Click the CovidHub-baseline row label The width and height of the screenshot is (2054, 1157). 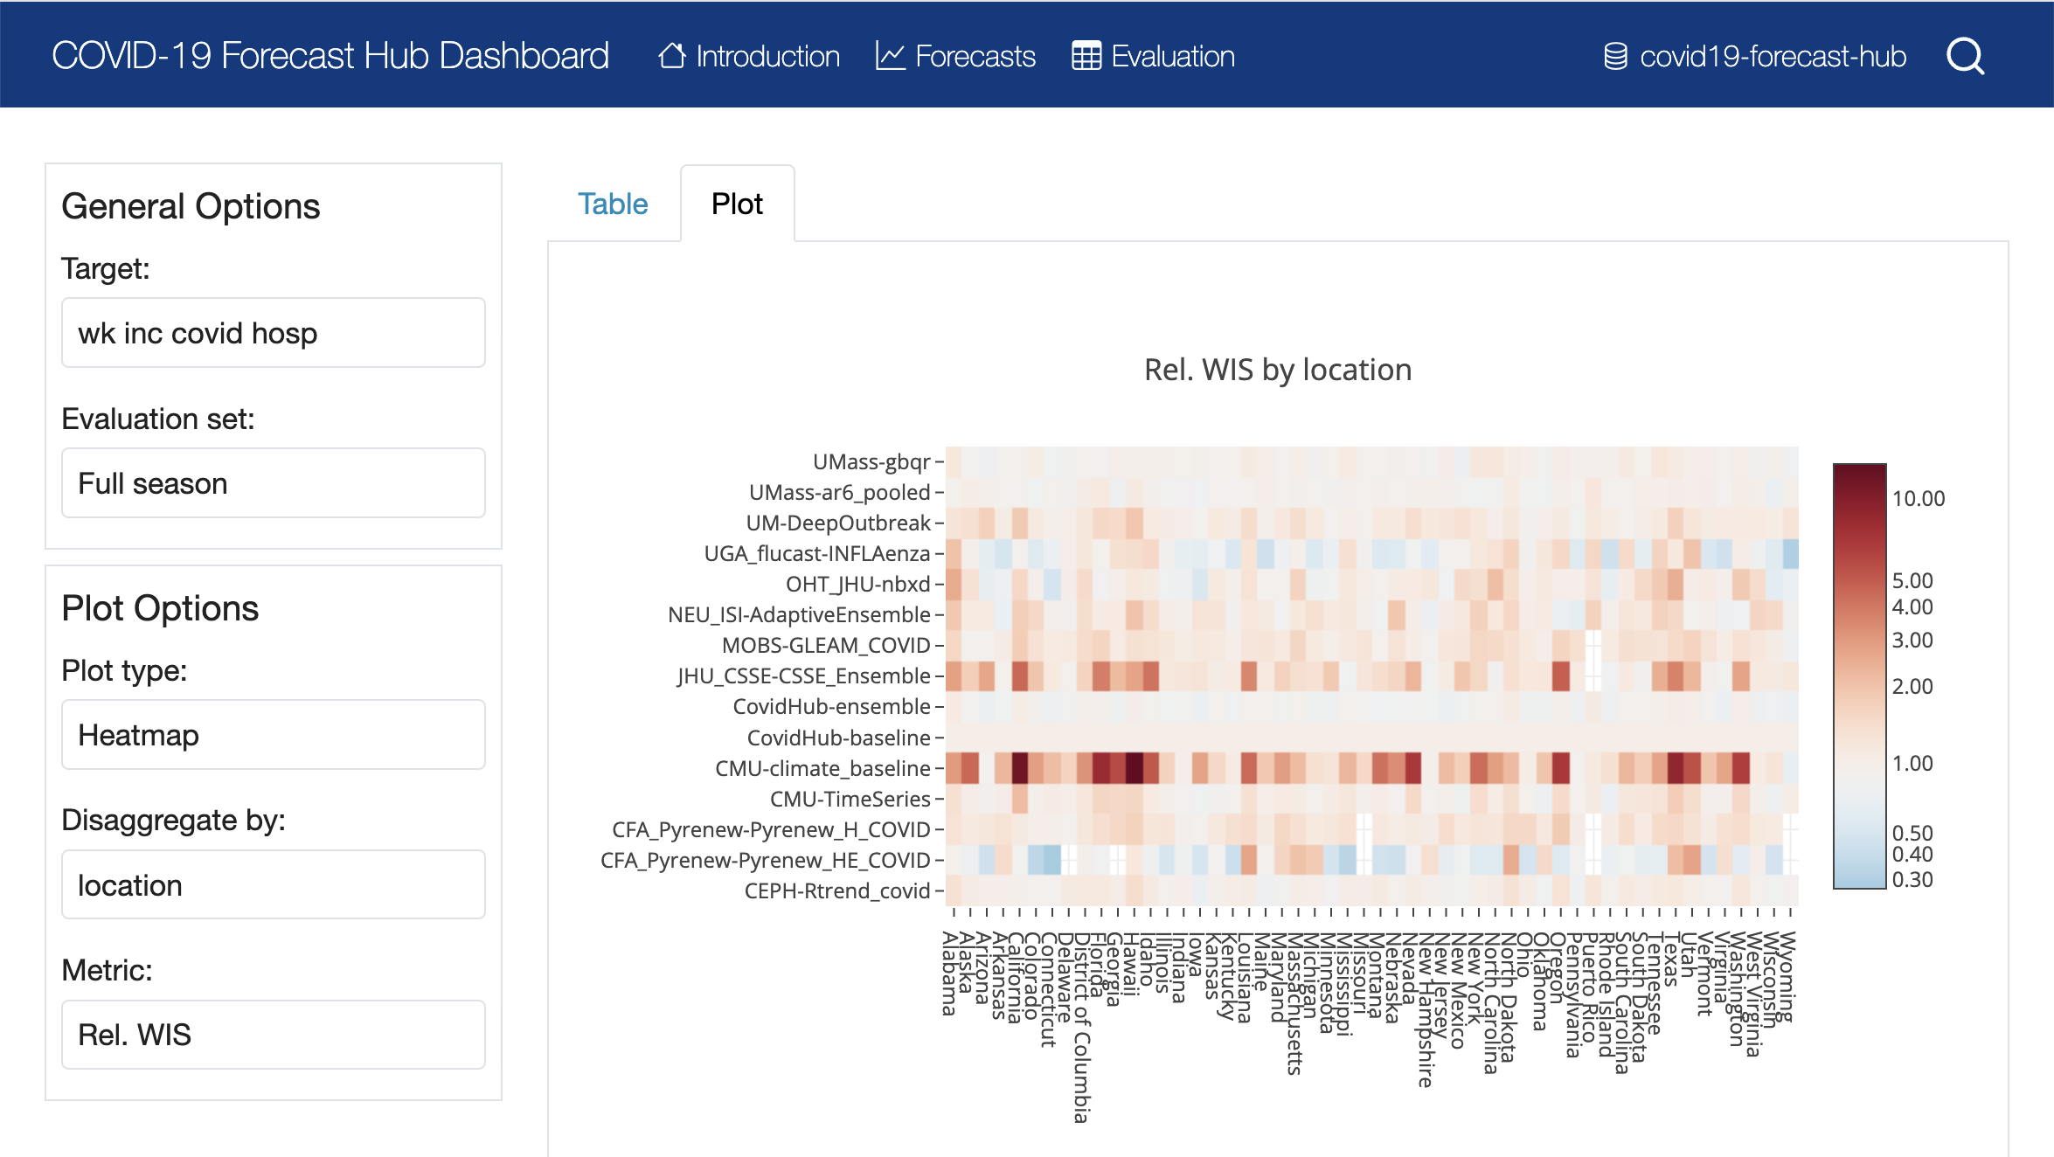(x=838, y=738)
